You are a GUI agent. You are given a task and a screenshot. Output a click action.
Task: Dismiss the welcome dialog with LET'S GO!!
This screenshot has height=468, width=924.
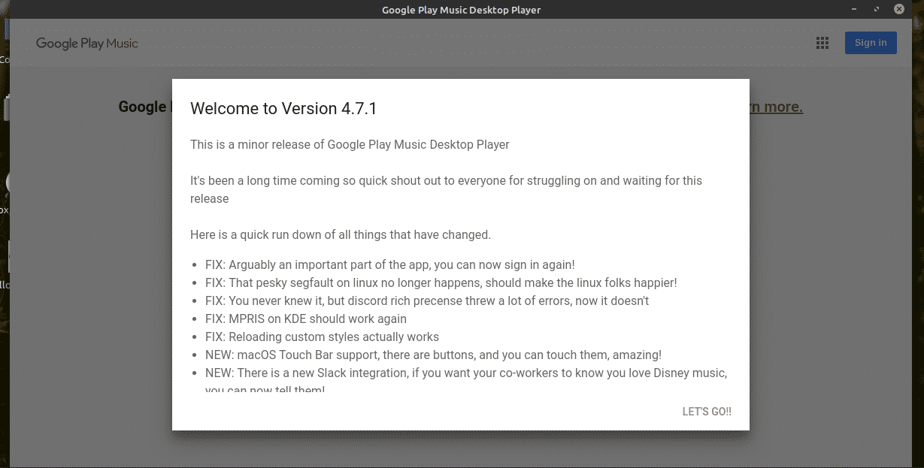(x=706, y=412)
